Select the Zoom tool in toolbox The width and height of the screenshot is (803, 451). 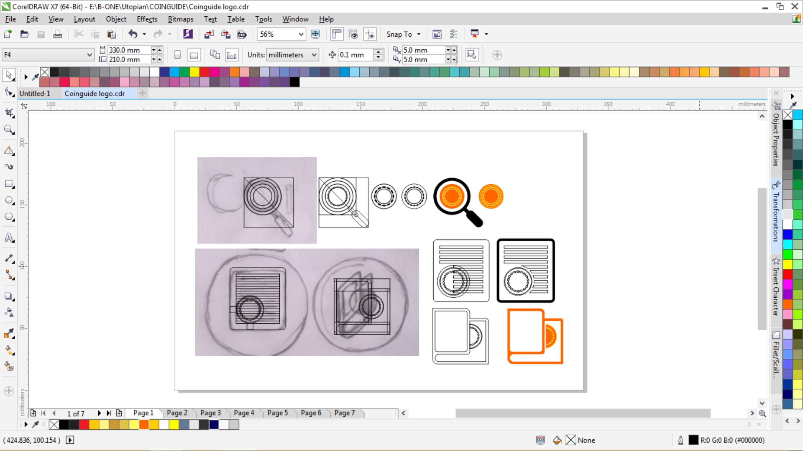[x=9, y=130]
